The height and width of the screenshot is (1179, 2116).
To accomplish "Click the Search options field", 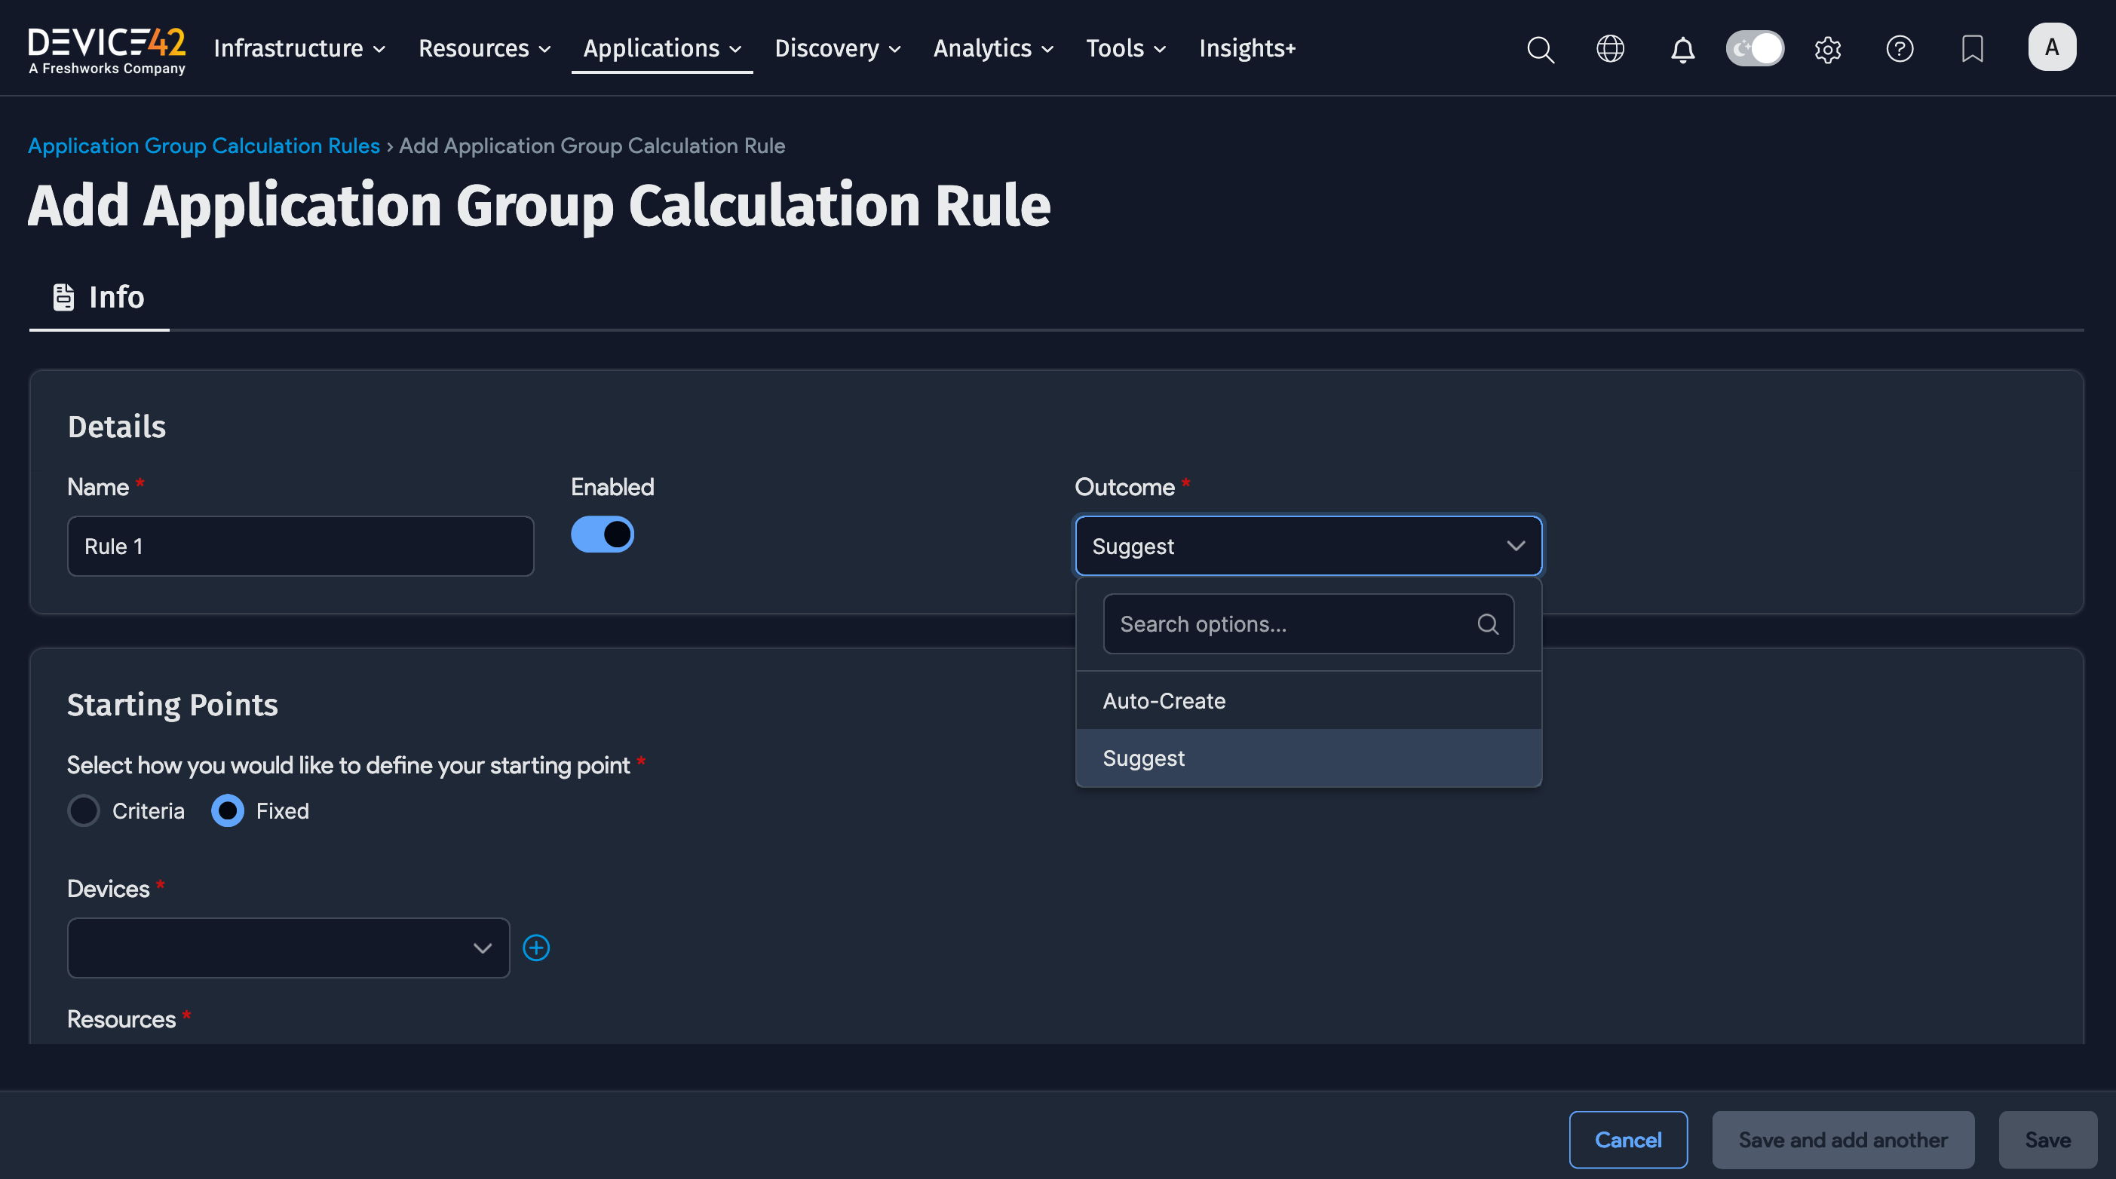I will click(x=1294, y=624).
